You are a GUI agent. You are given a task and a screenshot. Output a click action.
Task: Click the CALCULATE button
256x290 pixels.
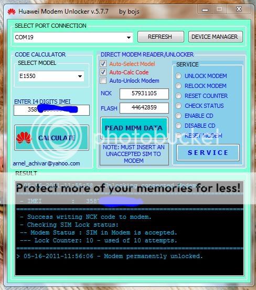coord(52,138)
